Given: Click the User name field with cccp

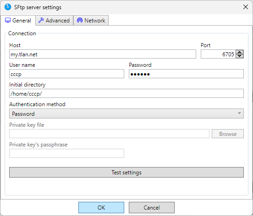Looking at the screenshot, I should [66, 74].
